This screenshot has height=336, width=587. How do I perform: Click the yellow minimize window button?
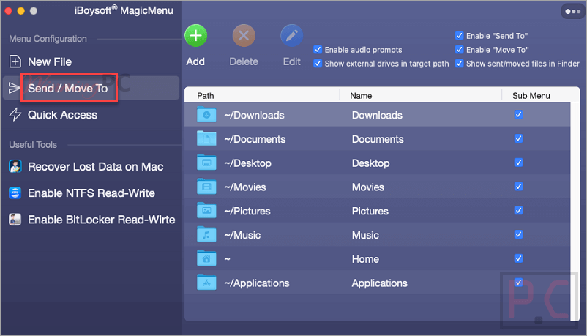(x=21, y=11)
